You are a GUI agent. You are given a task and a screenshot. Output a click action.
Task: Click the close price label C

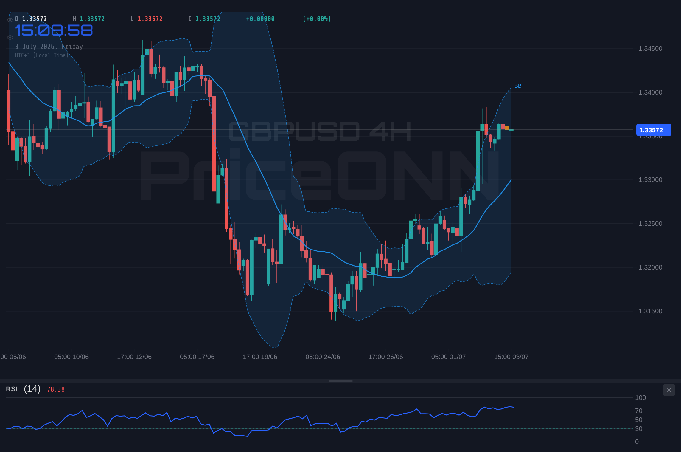click(190, 19)
